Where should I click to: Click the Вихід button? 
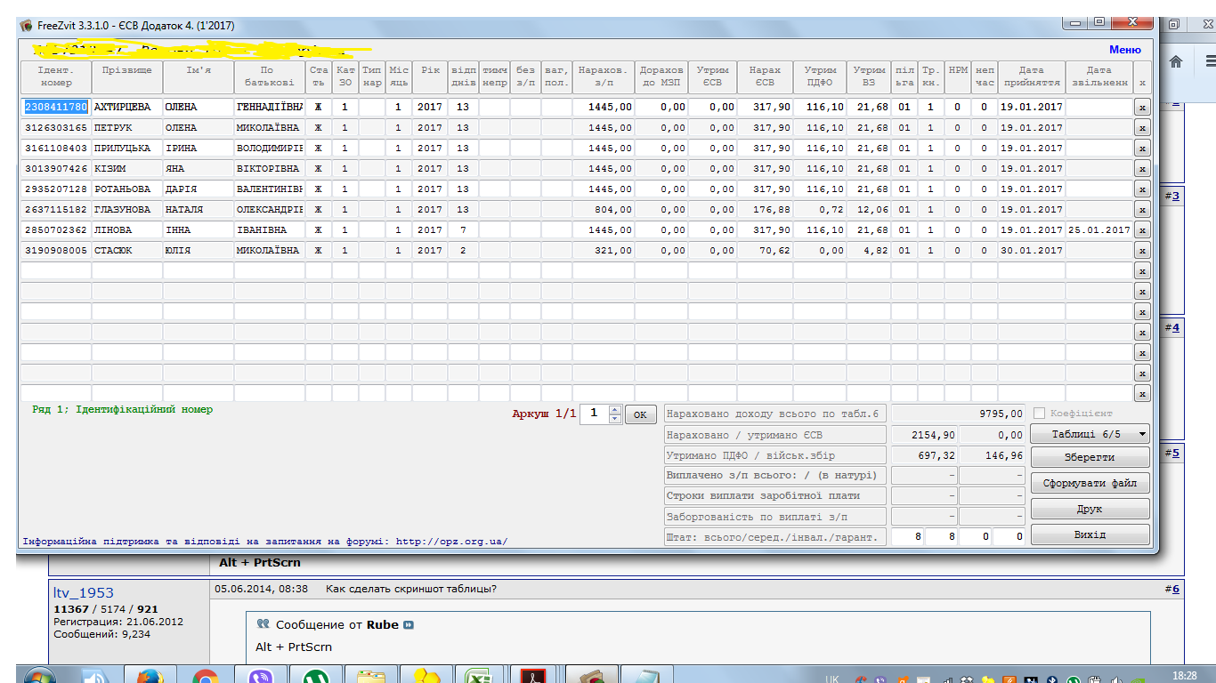1090,534
